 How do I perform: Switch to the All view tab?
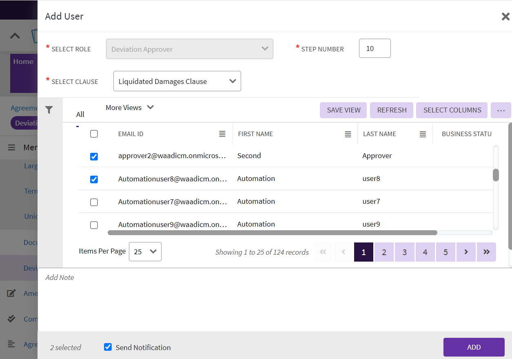click(80, 115)
